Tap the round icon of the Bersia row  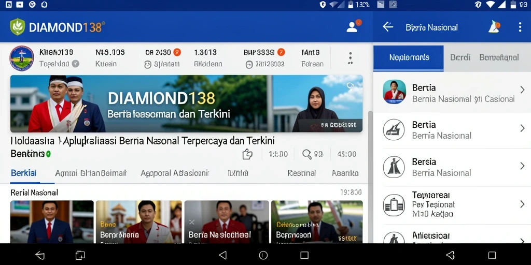(394, 167)
